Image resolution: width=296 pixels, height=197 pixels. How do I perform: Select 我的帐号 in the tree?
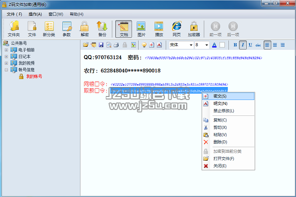[34, 77]
